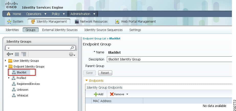
Task: Collapse the Endpoint Identity Groups node
Action: coord(6,66)
